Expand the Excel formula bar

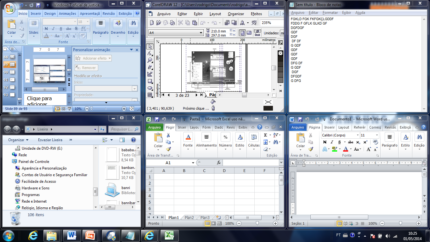coord(281,163)
